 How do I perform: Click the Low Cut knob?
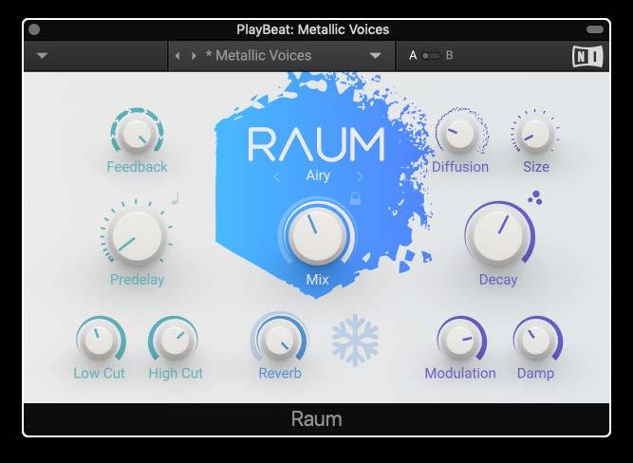point(100,342)
